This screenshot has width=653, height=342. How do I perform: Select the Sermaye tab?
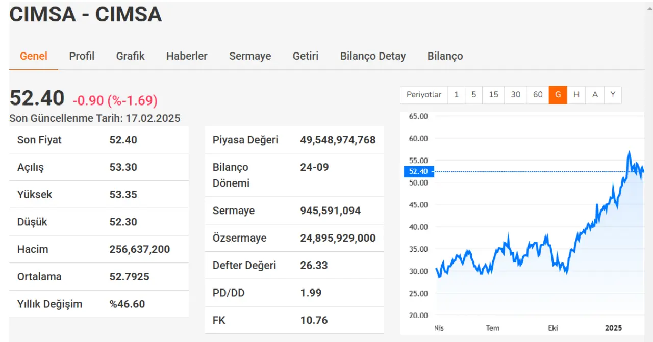[250, 56]
